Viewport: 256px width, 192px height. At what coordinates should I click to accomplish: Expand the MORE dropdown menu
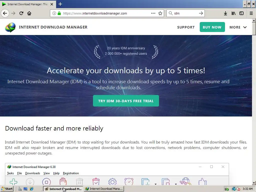click(x=238, y=27)
